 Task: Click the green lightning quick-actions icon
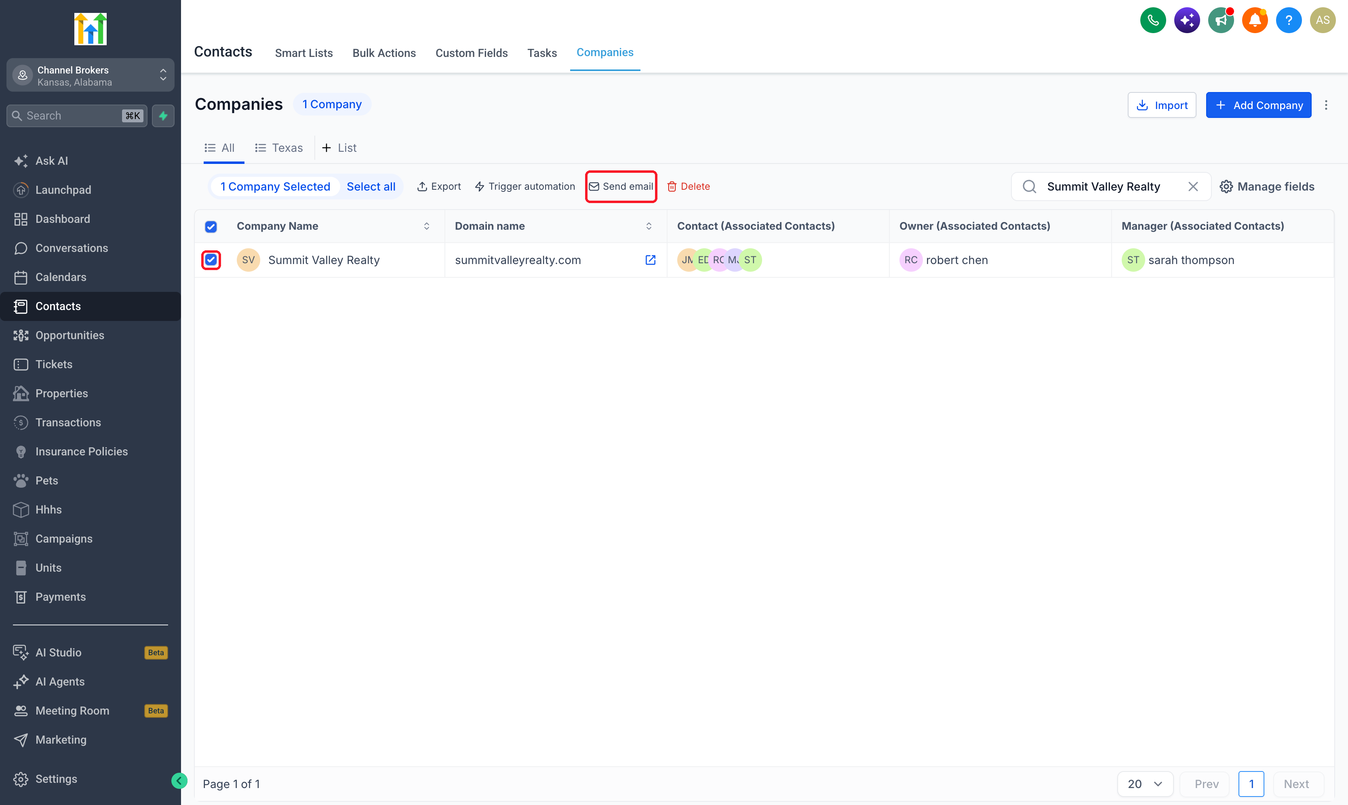pyautogui.click(x=163, y=115)
